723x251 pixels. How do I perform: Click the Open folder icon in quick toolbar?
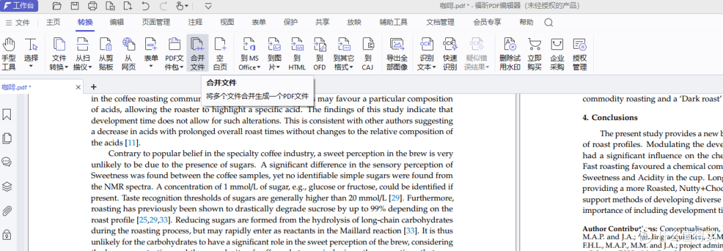(57, 6)
